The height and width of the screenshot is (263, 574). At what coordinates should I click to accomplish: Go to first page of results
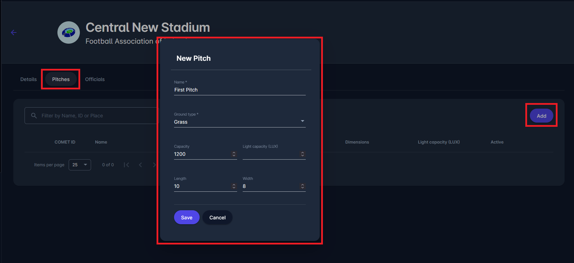tap(126, 165)
